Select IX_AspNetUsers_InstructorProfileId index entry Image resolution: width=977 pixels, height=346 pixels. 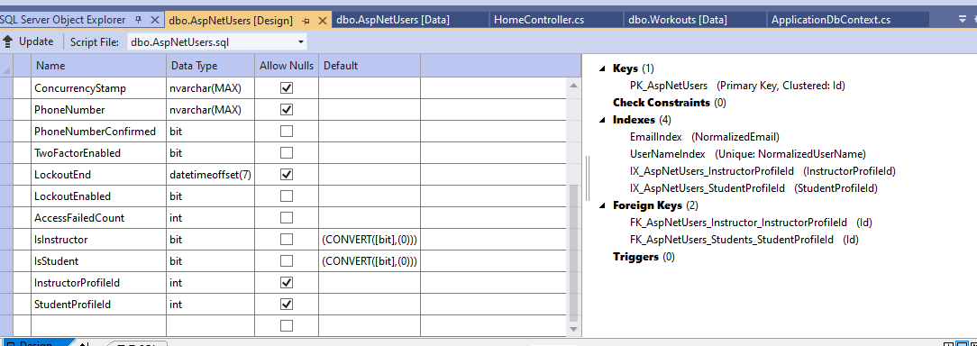pyautogui.click(x=762, y=171)
